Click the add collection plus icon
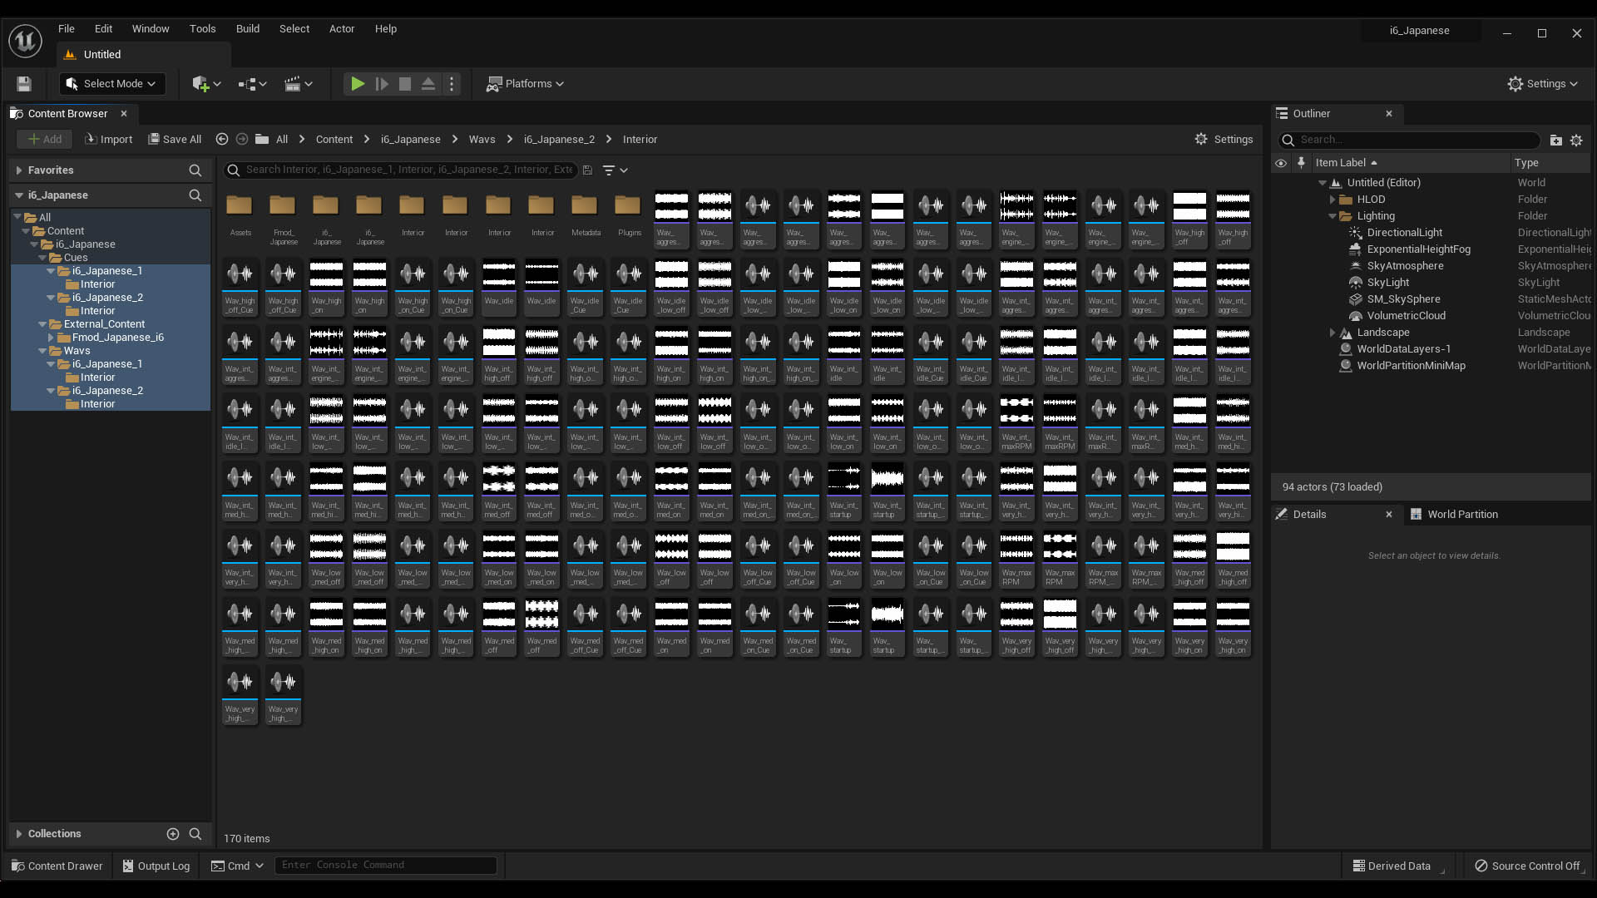The image size is (1597, 898). 173,834
